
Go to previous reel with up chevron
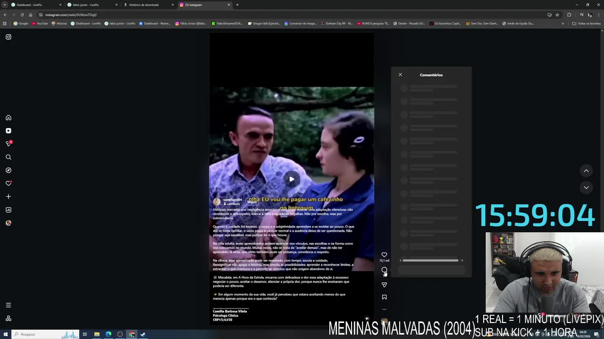[586, 171]
